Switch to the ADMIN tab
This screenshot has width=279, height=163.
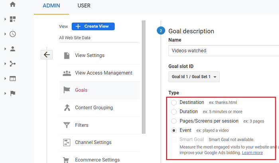pos(51,6)
